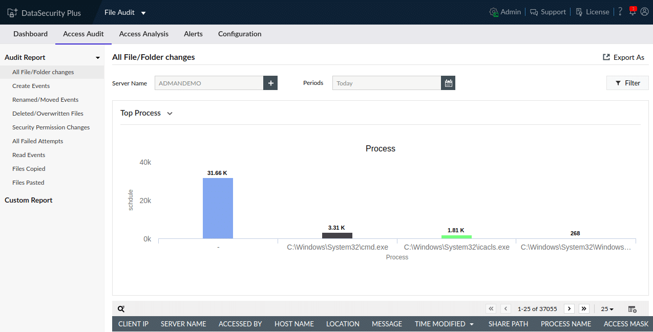Go to last page of results
653x332 pixels.
584,309
